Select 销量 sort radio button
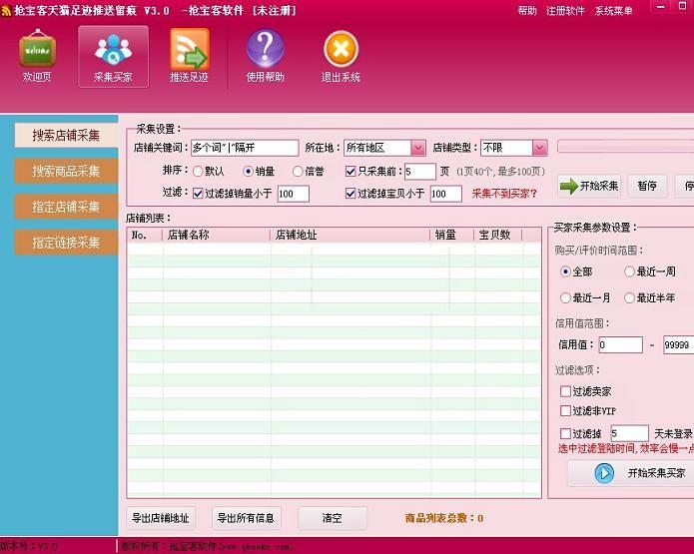The height and width of the screenshot is (554, 694). [248, 172]
